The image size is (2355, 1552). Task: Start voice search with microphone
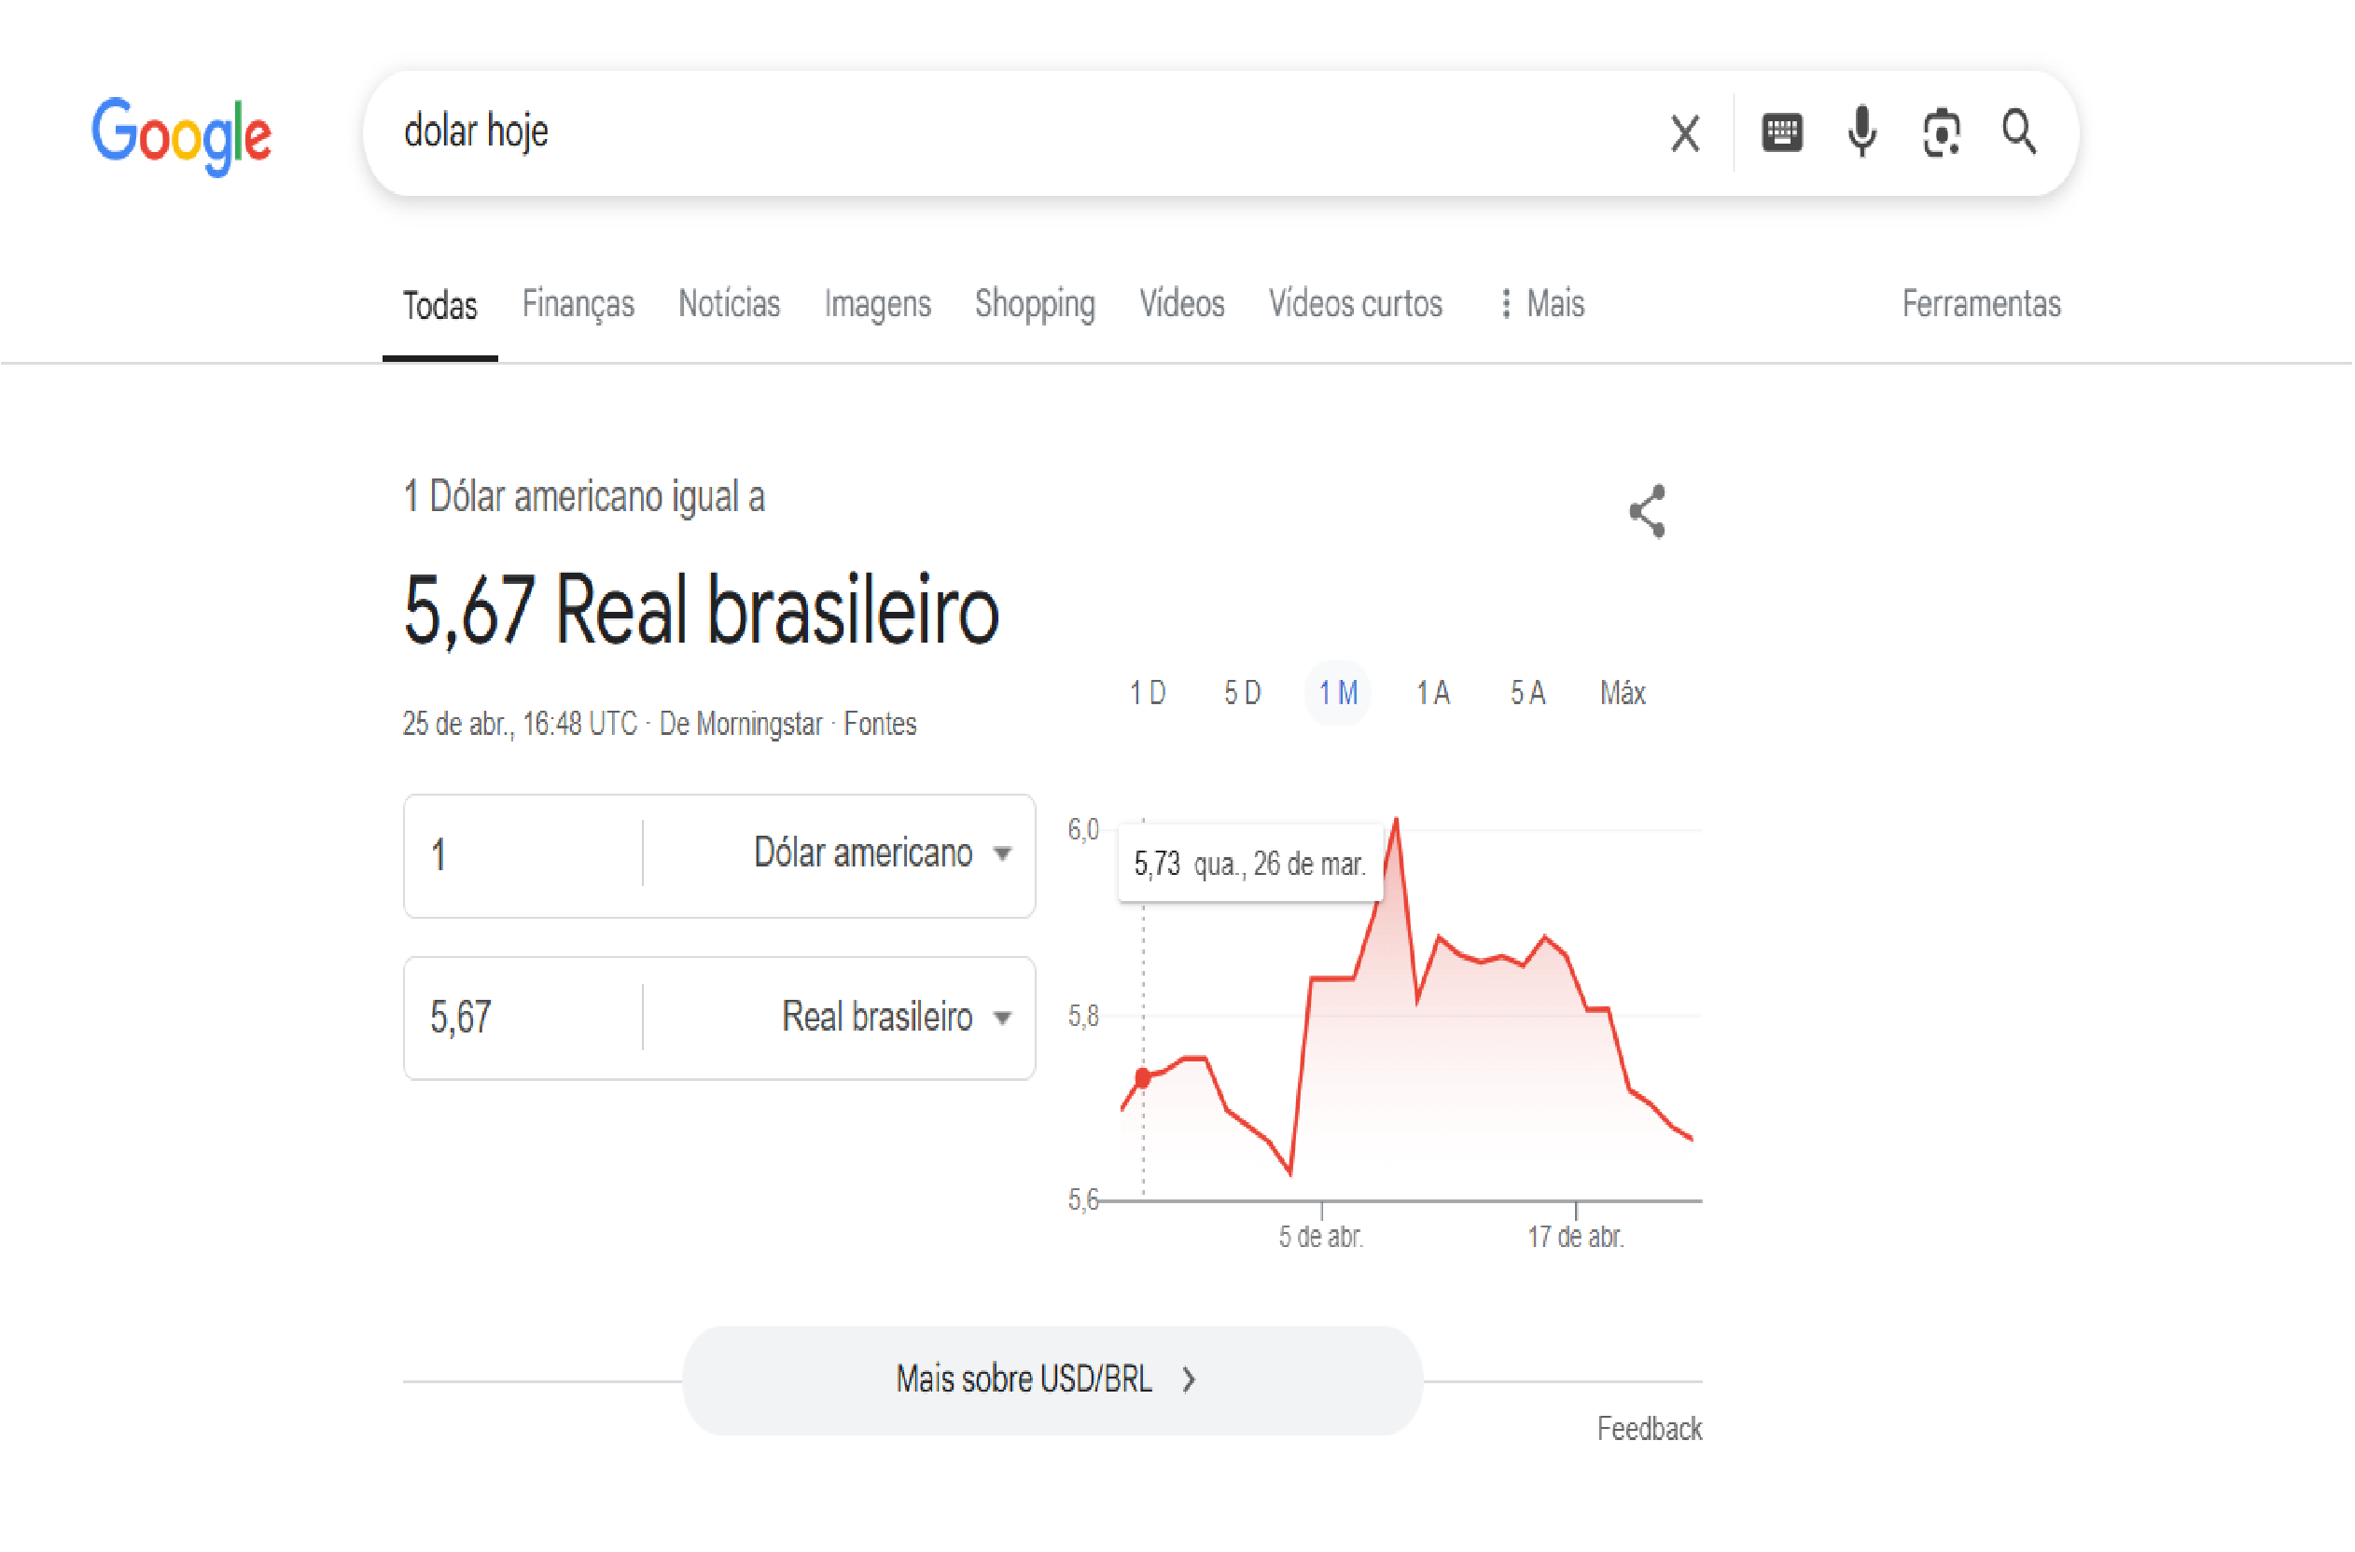point(1863,132)
